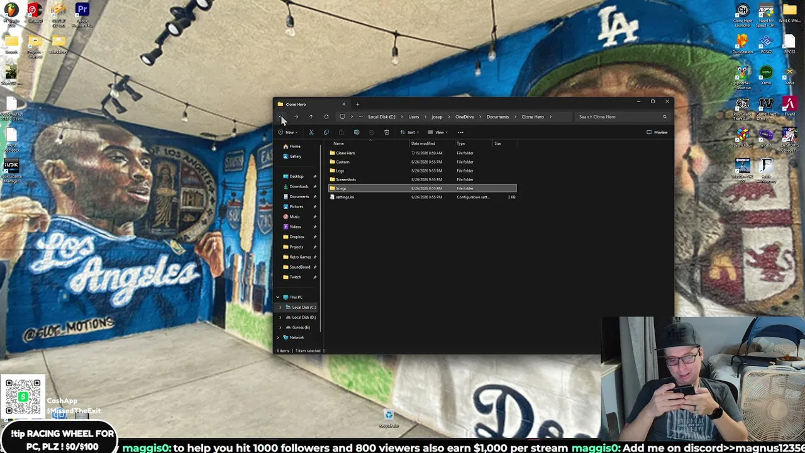Sort by the Size column header

497,143
